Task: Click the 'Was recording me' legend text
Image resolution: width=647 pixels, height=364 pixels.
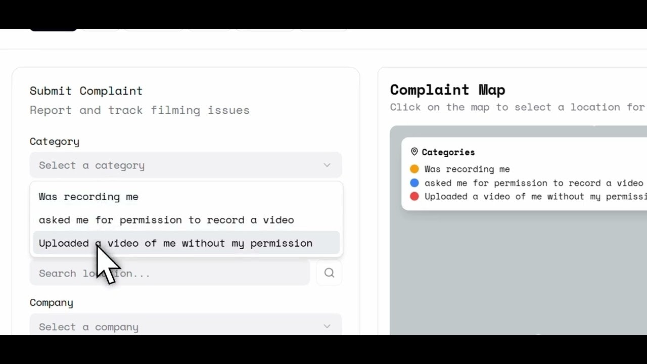Action: 467,169
